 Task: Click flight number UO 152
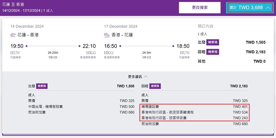[146, 57]
